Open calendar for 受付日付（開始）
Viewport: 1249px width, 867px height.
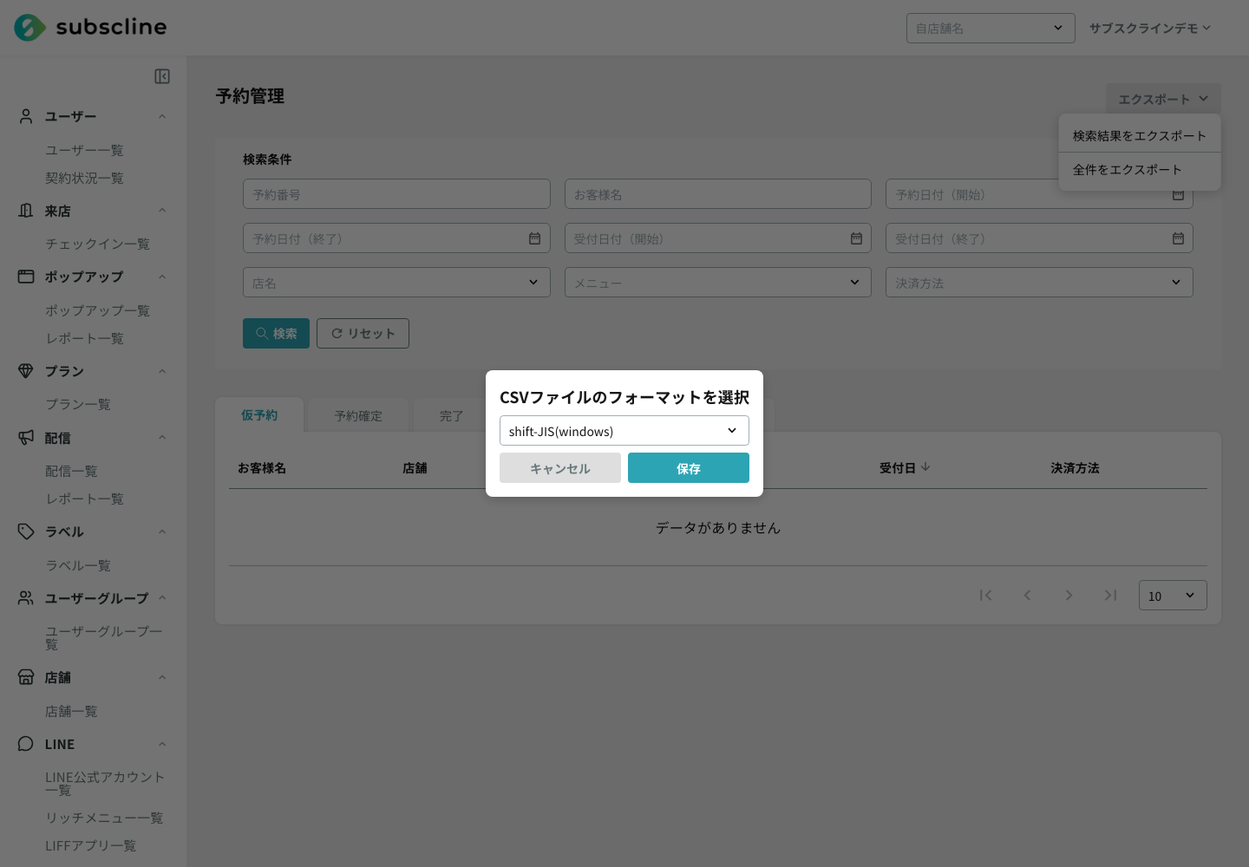856,238
